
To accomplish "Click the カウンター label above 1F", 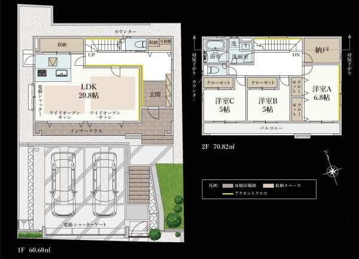I will click(125, 32).
